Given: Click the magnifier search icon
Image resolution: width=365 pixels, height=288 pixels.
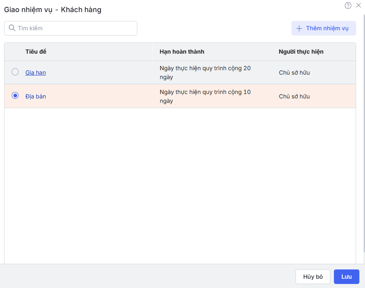Looking at the screenshot, I should tap(12, 28).
